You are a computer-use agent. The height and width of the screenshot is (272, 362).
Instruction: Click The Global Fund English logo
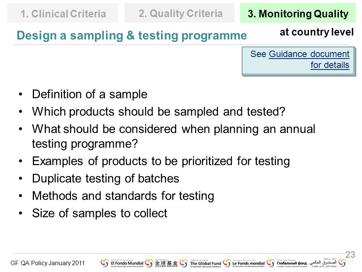[x=206, y=263]
